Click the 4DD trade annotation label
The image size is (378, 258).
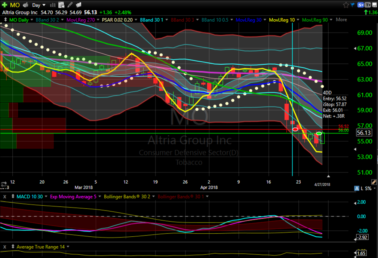[328, 93]
